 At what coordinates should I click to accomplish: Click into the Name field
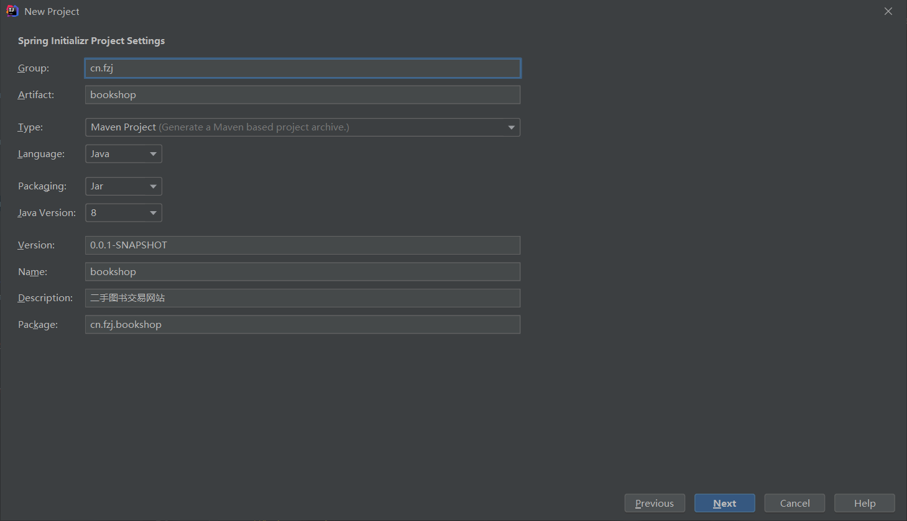pyautogui.click(x=303, y=272)
